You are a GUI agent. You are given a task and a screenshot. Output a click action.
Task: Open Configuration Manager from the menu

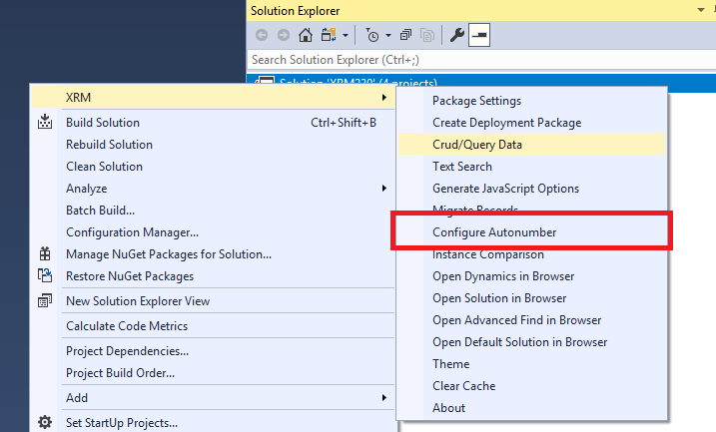point(132,232)
